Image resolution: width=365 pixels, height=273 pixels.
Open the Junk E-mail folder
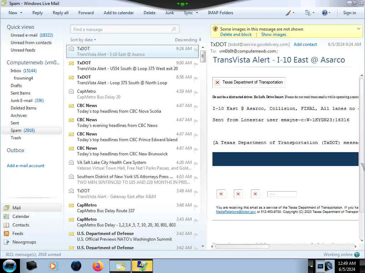27,101
